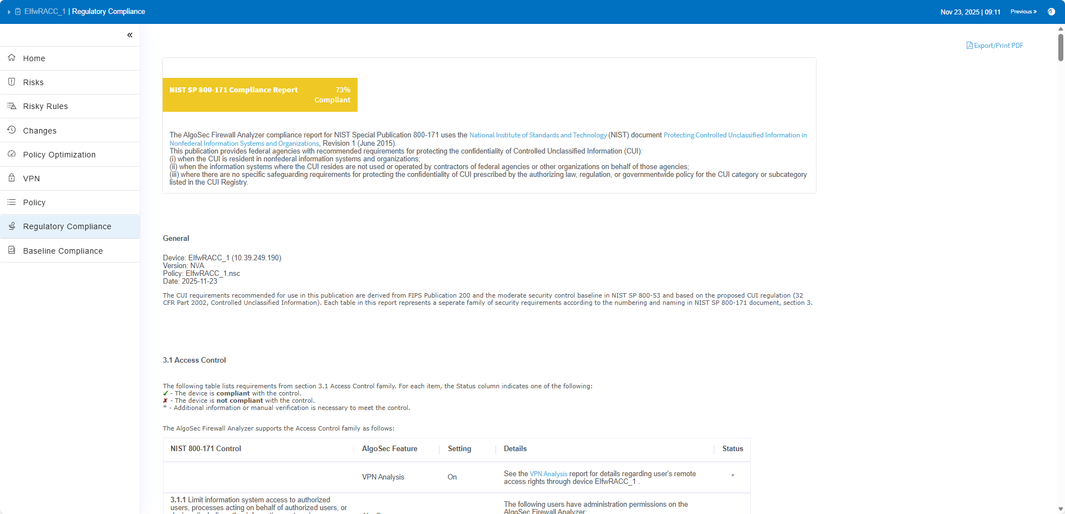Click the Baseline Compliance icon
This screenshot has width=1065, height=514.
(12, 250)
